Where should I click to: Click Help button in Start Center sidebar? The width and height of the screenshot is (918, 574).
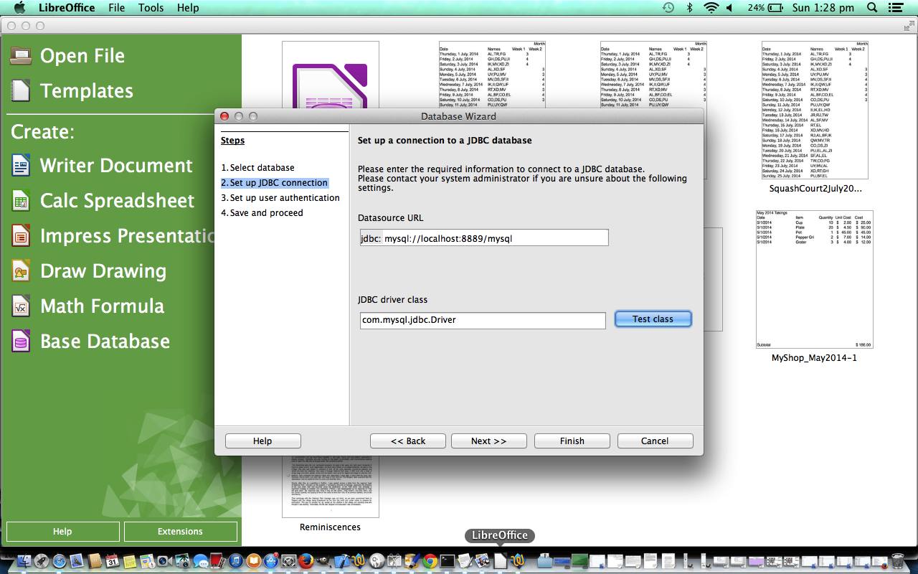(x=62, y=532)
